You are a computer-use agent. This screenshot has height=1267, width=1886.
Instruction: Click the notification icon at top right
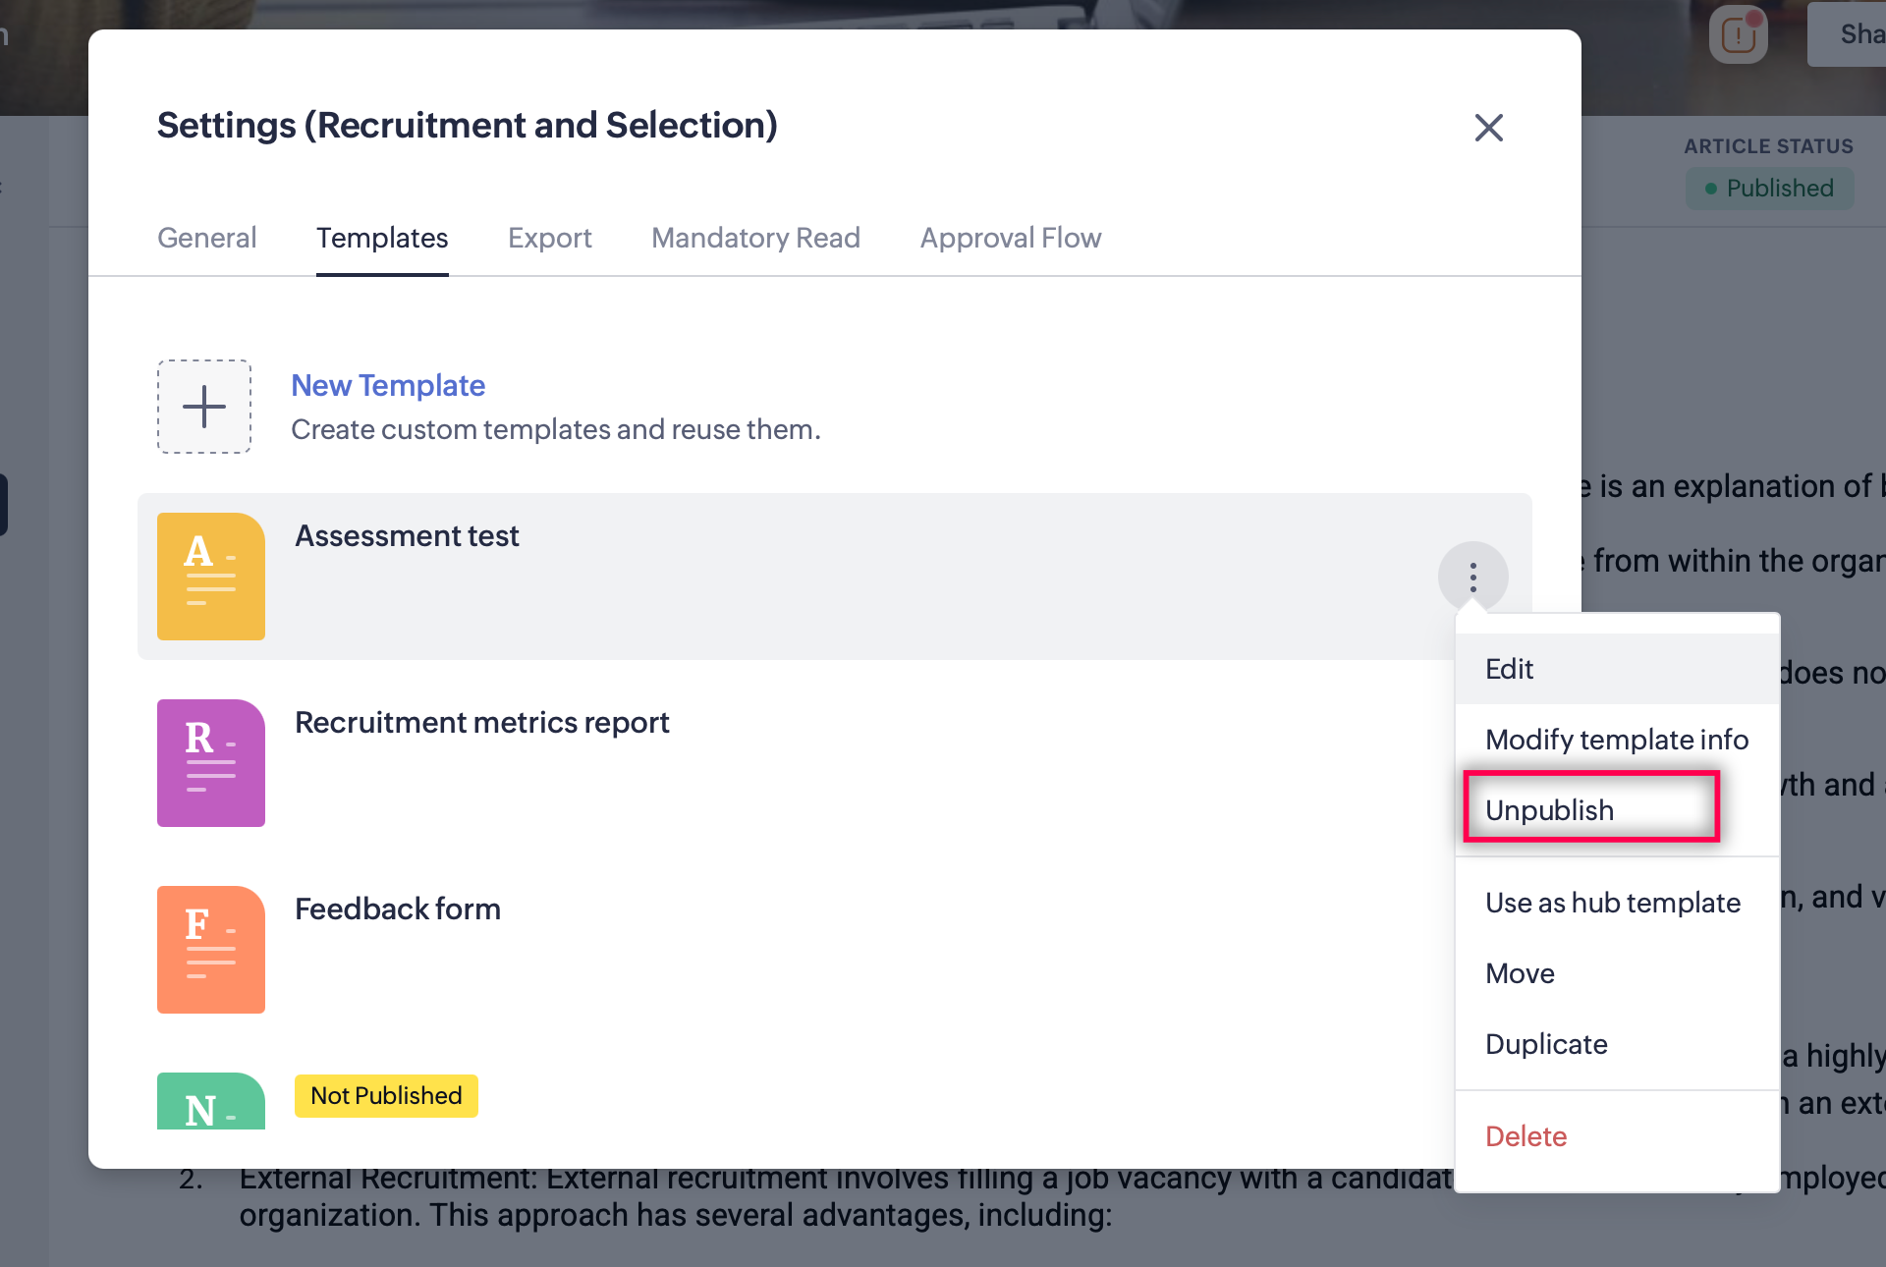(x=1738, y=35)
